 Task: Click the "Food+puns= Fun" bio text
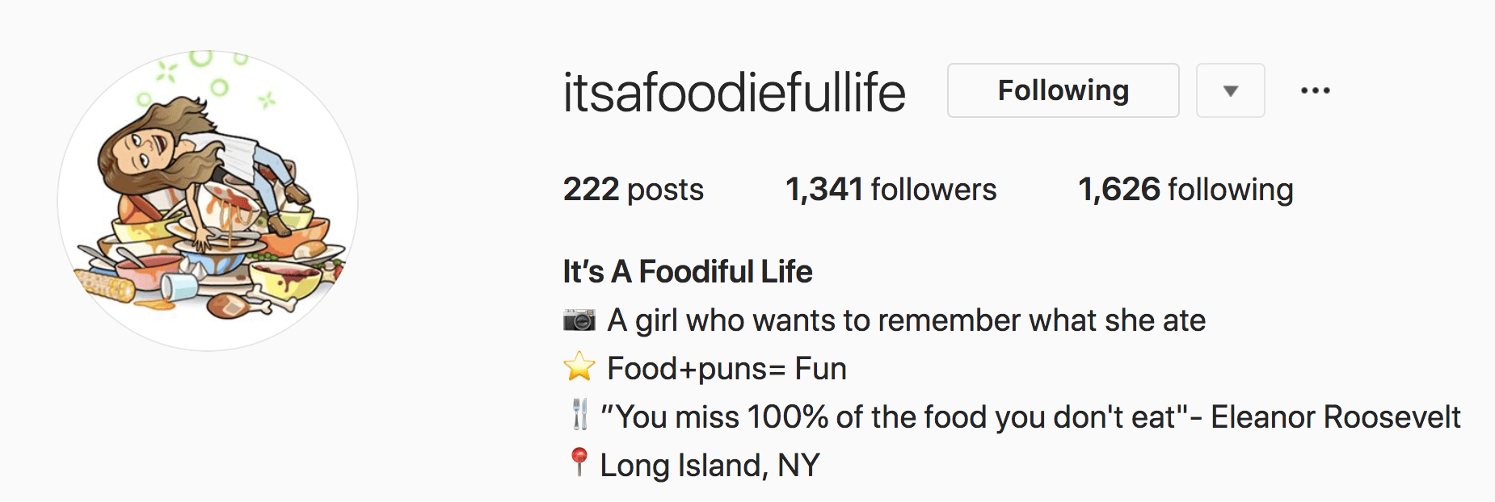click(x=726, y=369)
